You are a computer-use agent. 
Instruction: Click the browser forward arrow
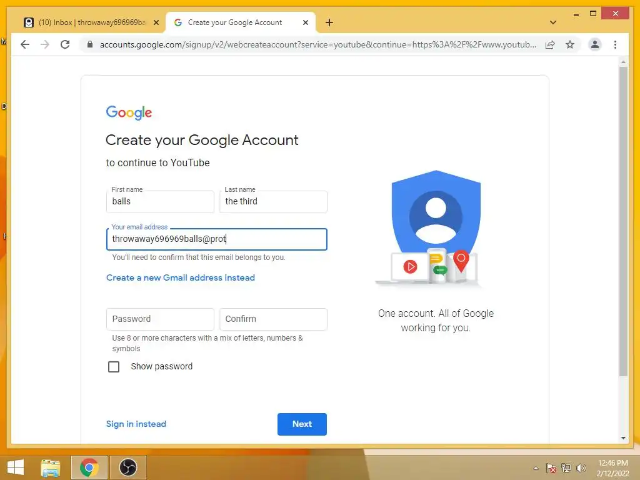click(45, 44)
